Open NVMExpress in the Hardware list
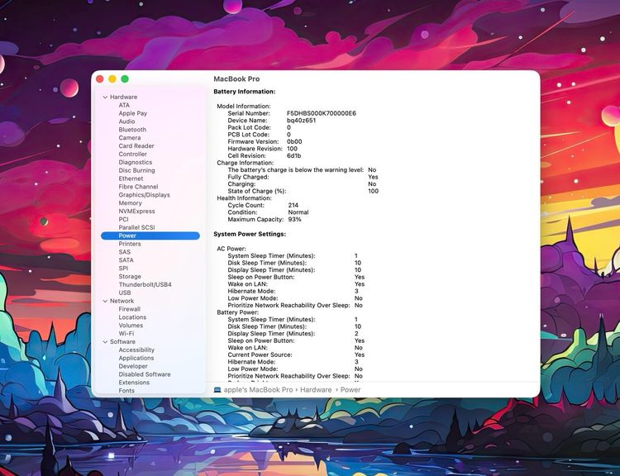This screenshot has height=476, width=620. [136, 212]
